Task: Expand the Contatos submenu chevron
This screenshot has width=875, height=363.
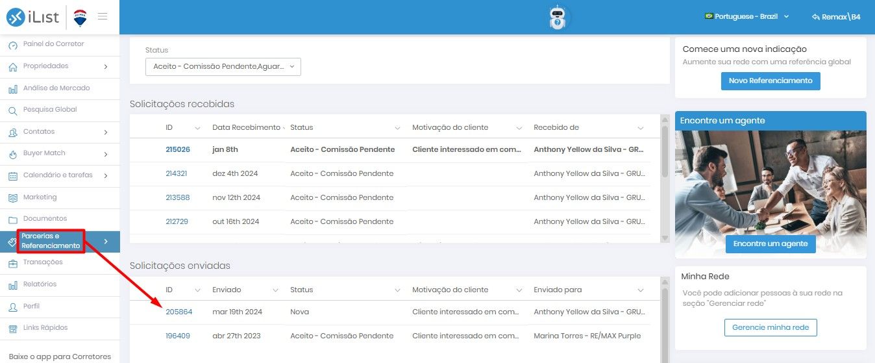Action: (105, 132)
